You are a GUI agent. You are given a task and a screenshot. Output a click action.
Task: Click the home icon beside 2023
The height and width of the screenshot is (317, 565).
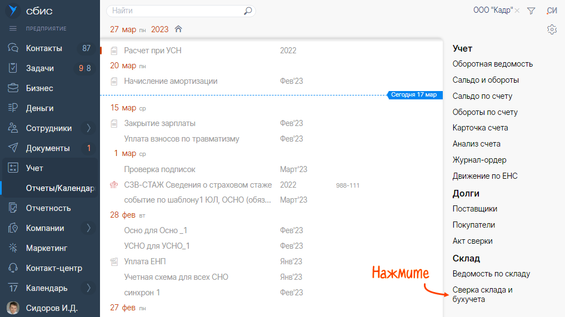click(178, 29)
